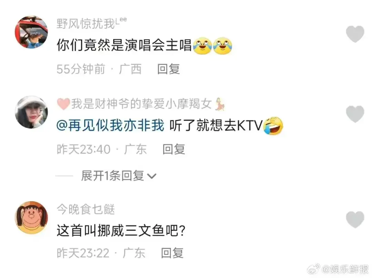The image size is (372, 278).
Task: Open username 我是财神爷的挚爱小摩羯女 profile
Action: tap(142, 104)
